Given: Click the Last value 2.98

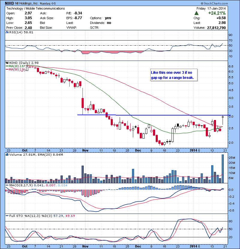Looking at the screenshot, I should point(222,23).
